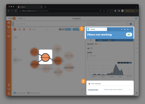145x104 pixels.
Task: Open the Verbatims chat bubble in sidebar
Action: (9, 32)
